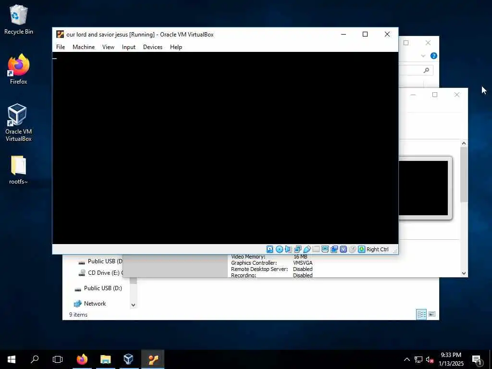
Task: Switch to File Explorer in the taskbar
Action: pos(105,359)
